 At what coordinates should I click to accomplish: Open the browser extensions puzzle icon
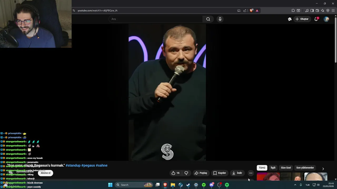(293, 10)
